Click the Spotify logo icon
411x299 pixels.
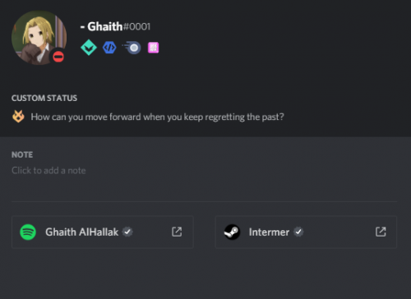(x=28, y=232)
